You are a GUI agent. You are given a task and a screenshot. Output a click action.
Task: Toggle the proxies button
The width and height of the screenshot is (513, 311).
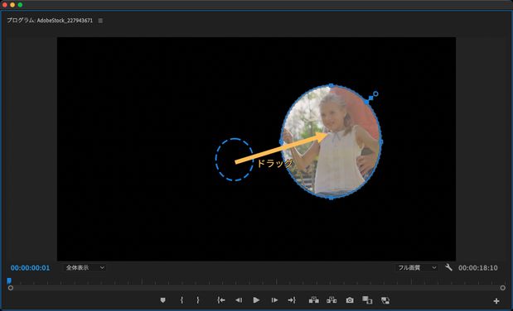(x=385, y=300)
